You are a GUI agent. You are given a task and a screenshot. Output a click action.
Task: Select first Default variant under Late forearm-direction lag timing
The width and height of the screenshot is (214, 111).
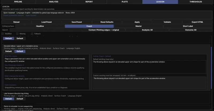click(x=9, y=99)
